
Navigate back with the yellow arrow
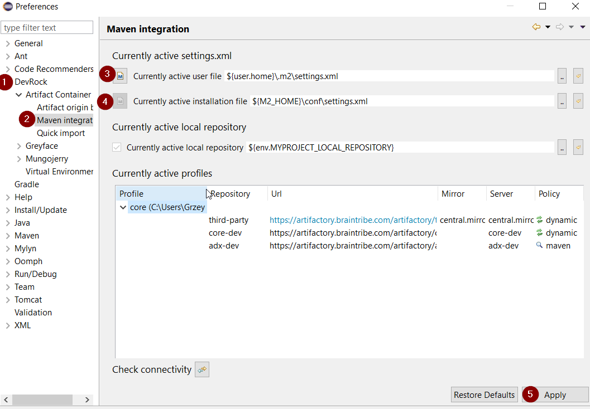click(x=536, y=27)
